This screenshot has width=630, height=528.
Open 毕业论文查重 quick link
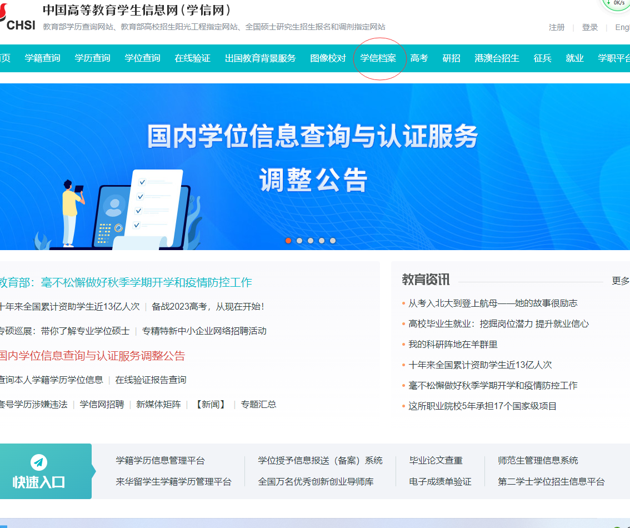pyautogui.click(x=436, y=461)
